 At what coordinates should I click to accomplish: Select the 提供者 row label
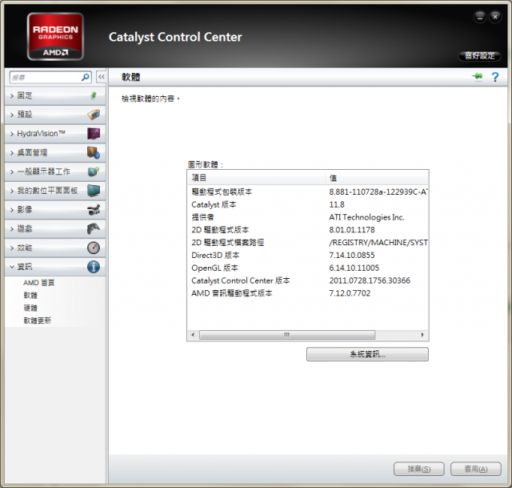point(202,217)
